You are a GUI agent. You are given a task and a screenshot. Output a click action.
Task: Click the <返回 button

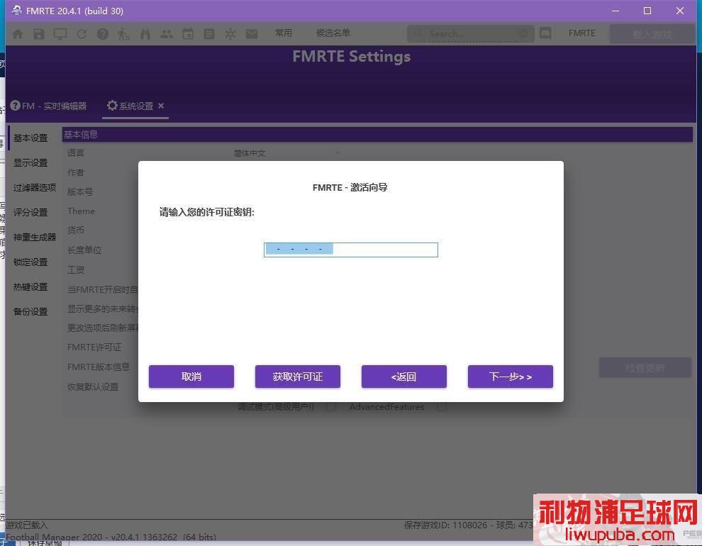[404, 377]
